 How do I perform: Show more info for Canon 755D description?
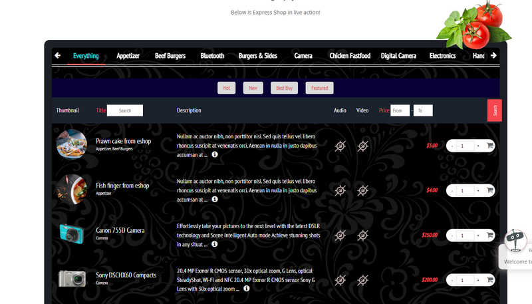214,244
